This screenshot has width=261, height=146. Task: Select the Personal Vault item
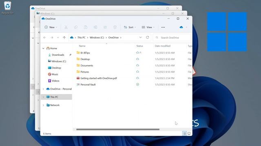(x=88, y=85)
